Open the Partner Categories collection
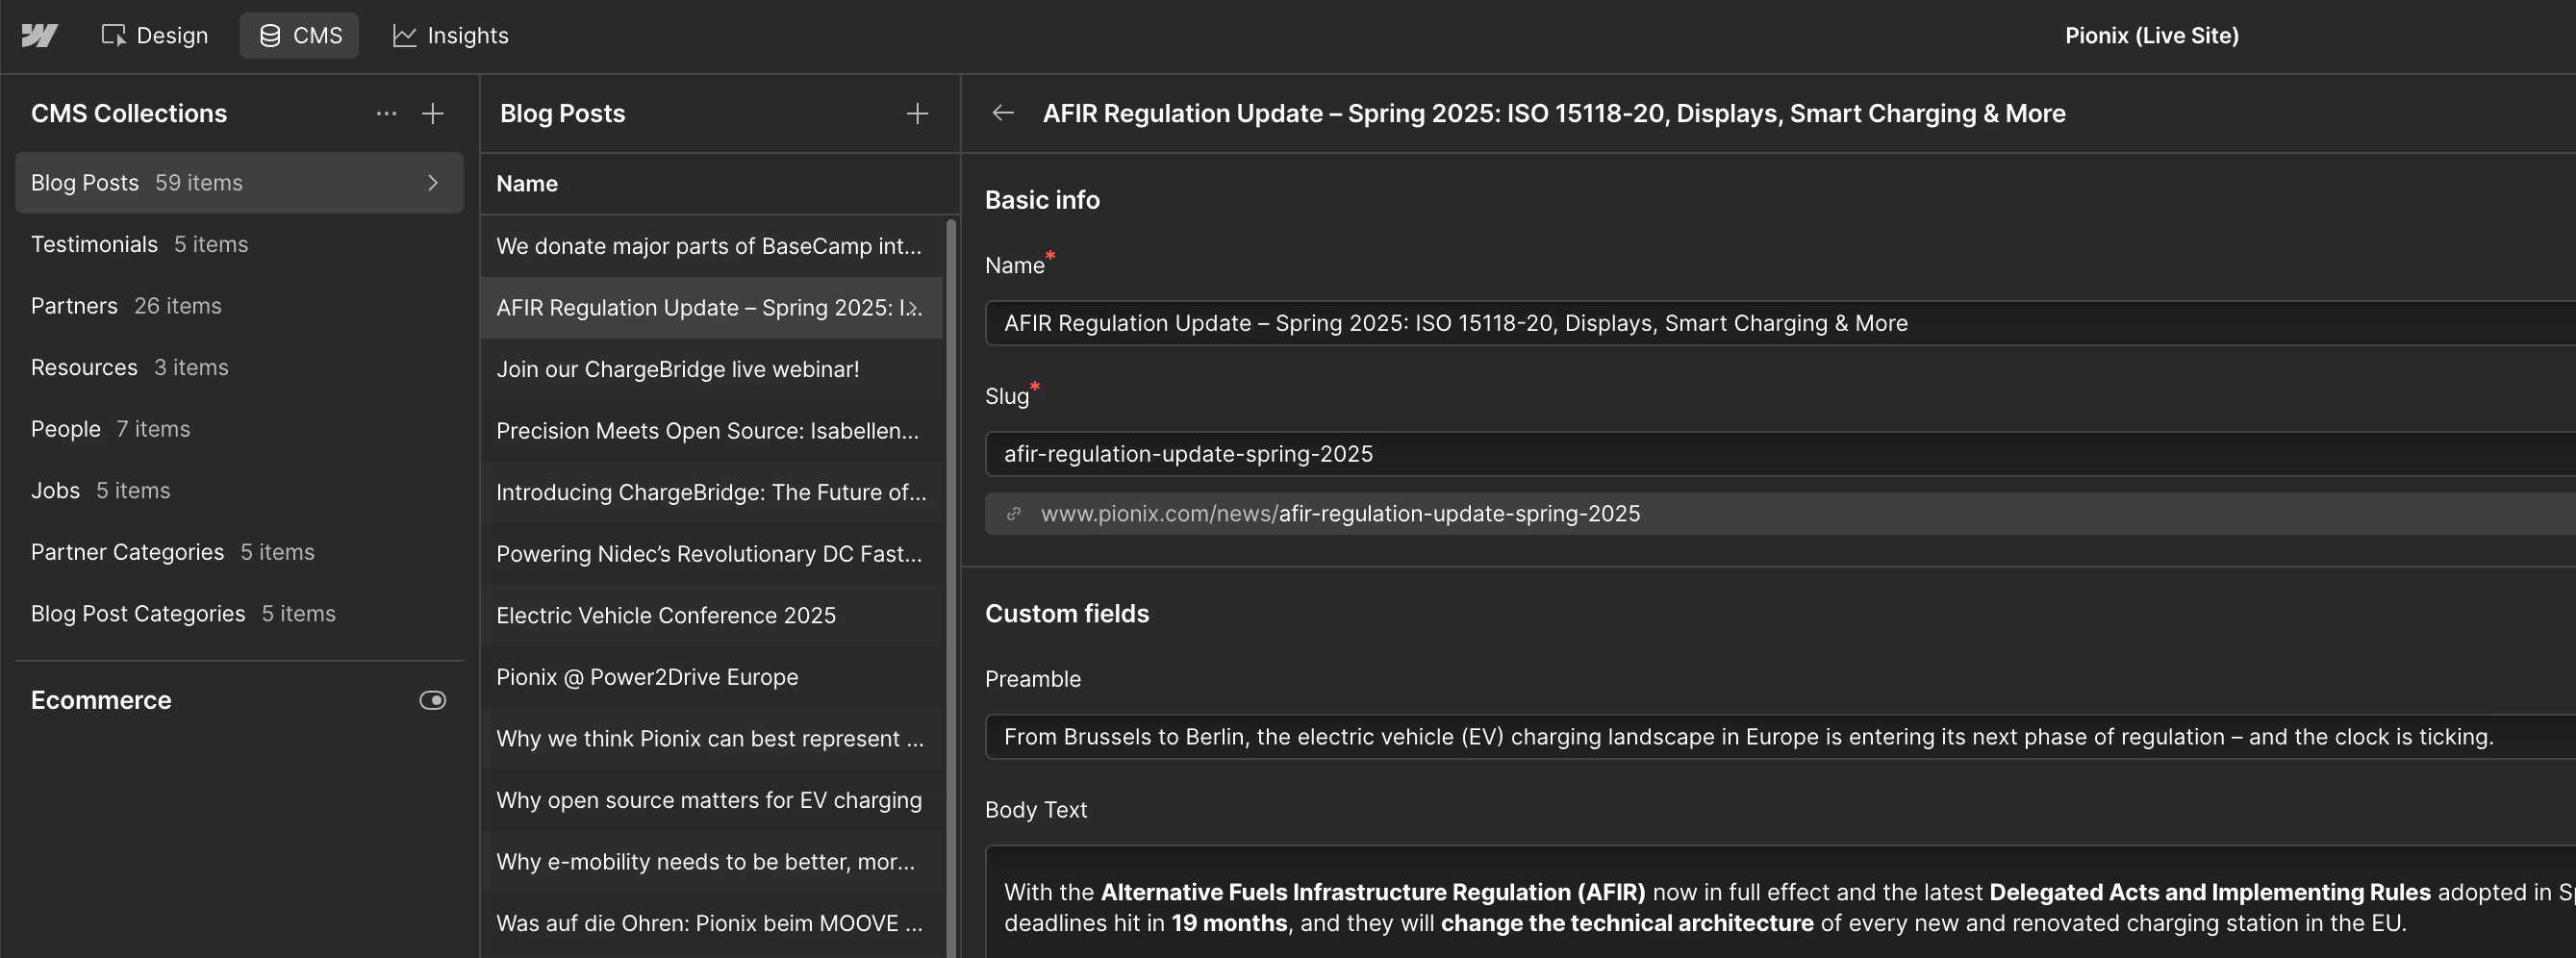Screen dimensions: 2576x958 click(x=239, y=552)
